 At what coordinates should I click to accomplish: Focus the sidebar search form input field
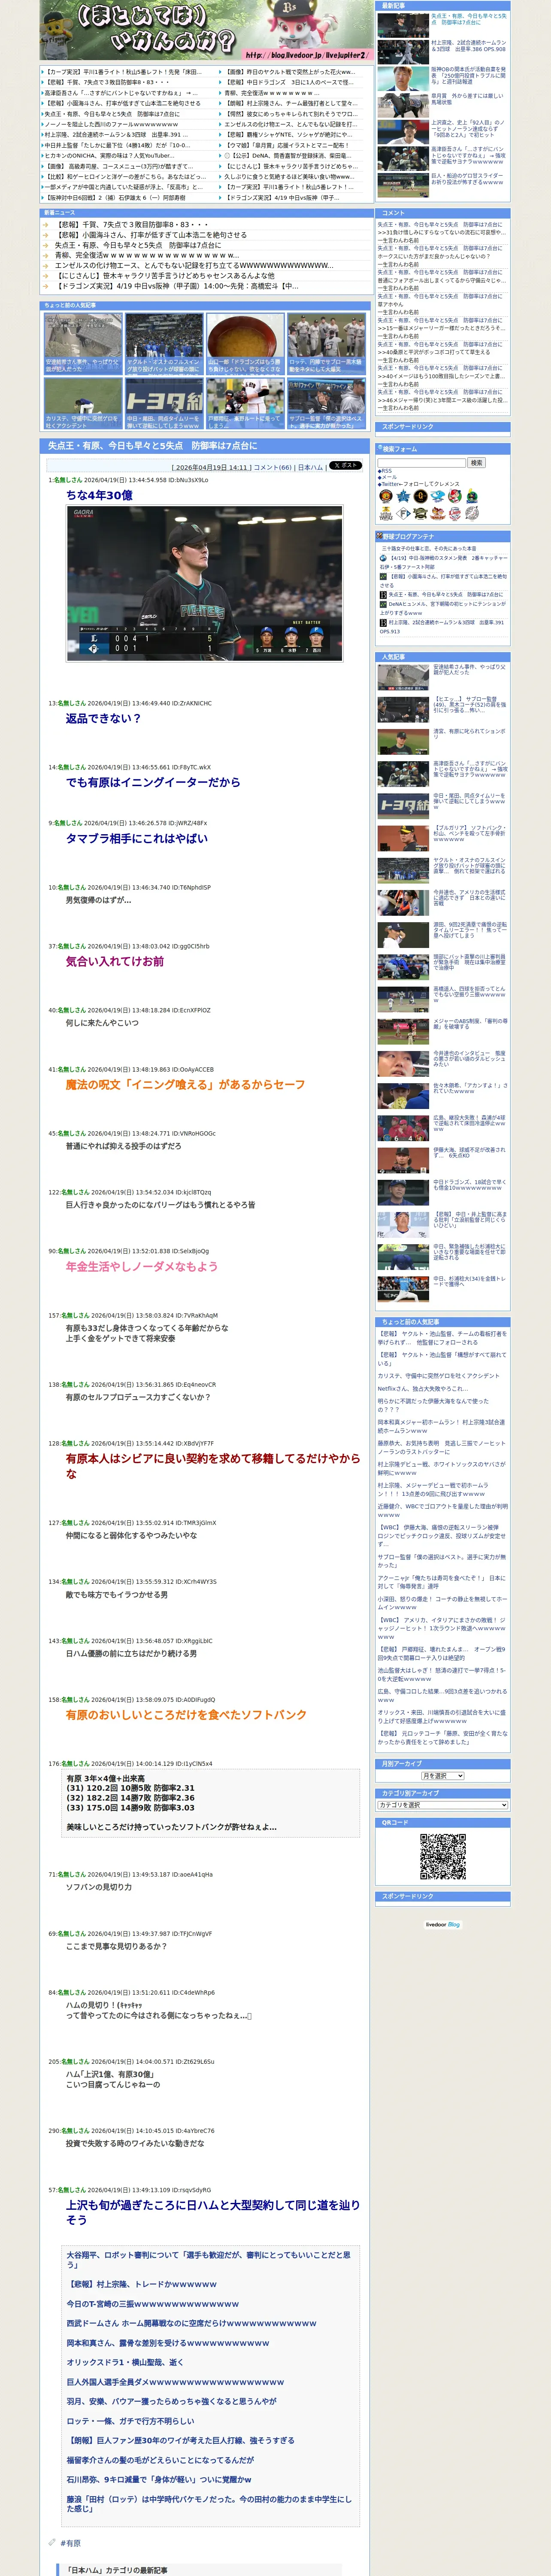pyautogui.click(x=422, y=463)
